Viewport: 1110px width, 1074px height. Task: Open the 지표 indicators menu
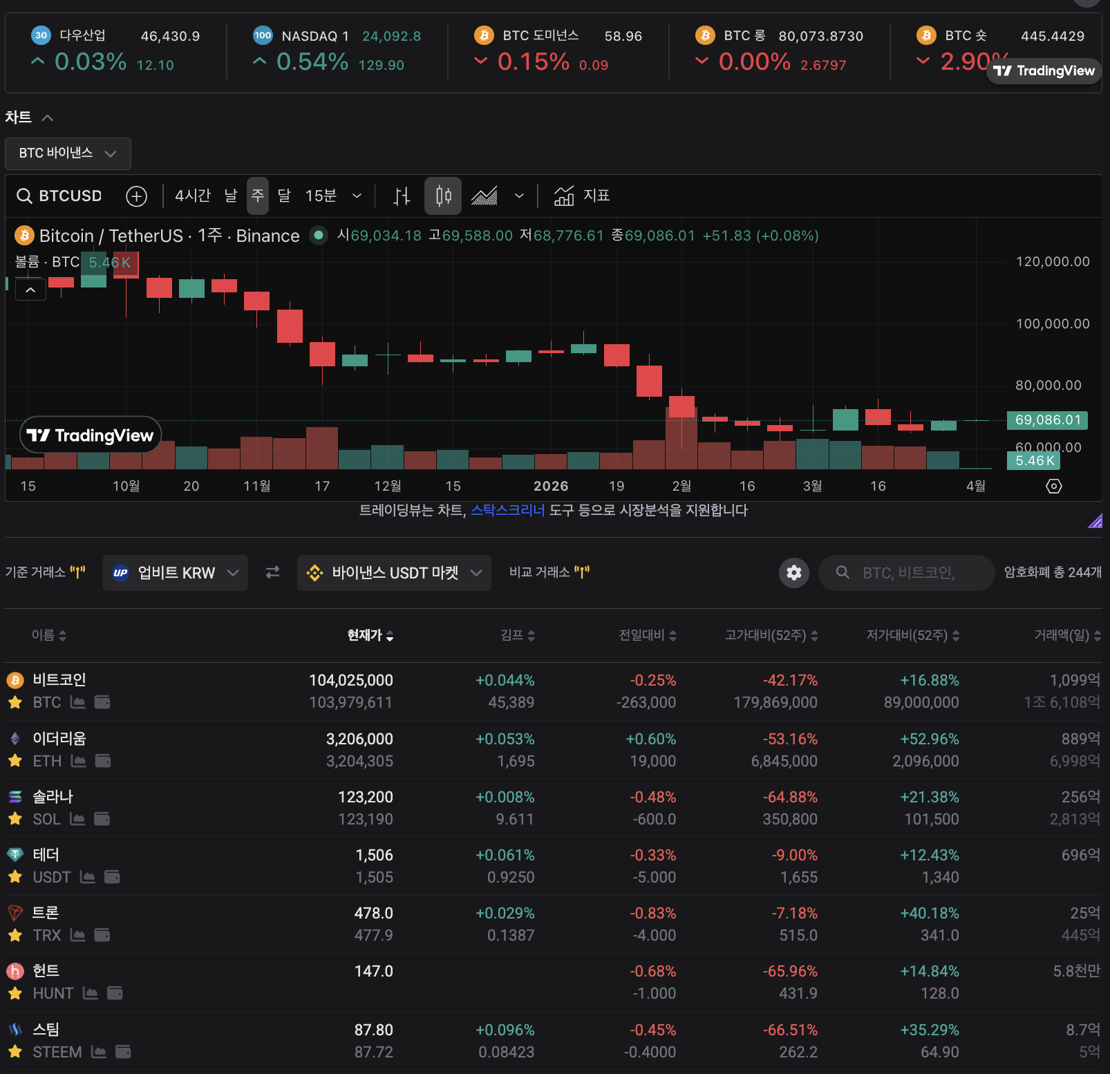coord(582,196)
